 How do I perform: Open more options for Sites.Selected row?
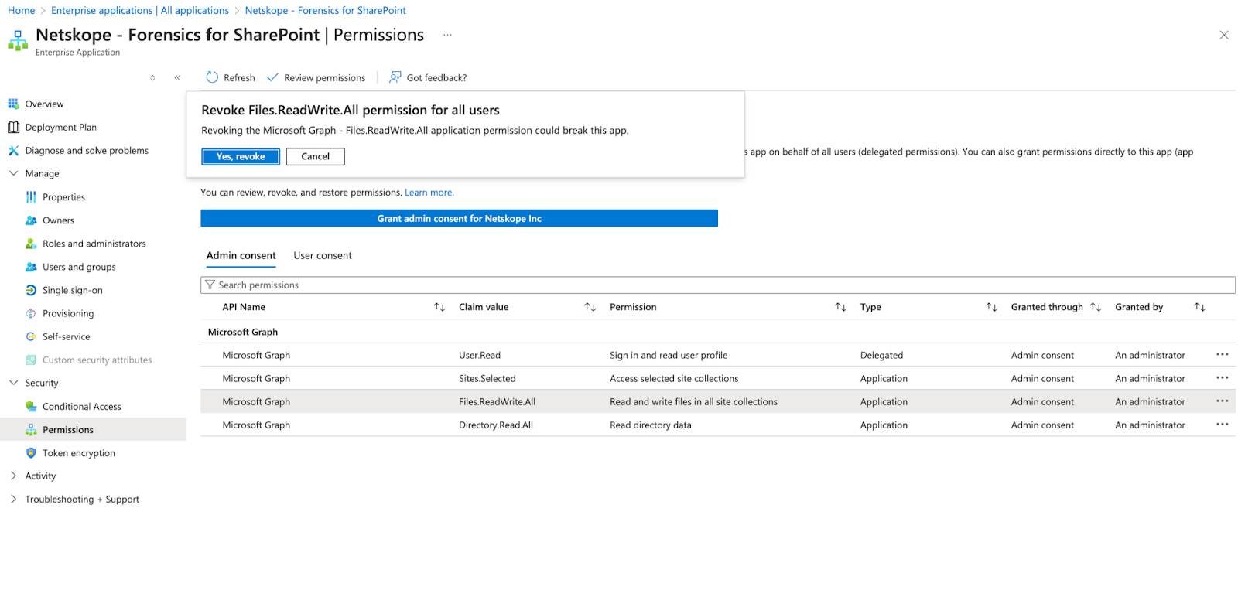point(1223,378)
